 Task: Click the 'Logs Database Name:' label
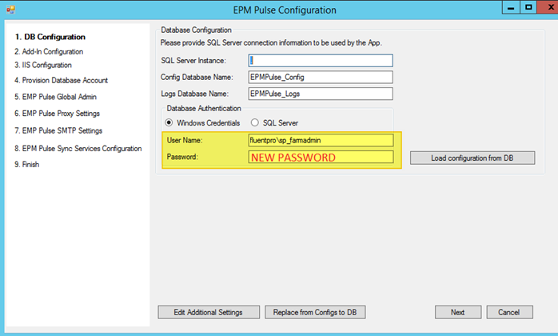[x=194, y=94]
